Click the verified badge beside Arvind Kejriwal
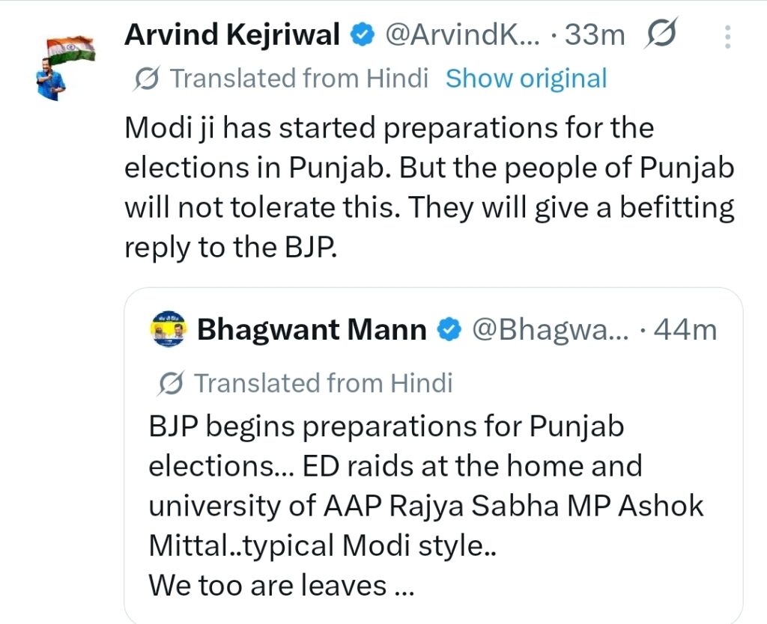This screenshot has height=624, width=767. [363, 34]
